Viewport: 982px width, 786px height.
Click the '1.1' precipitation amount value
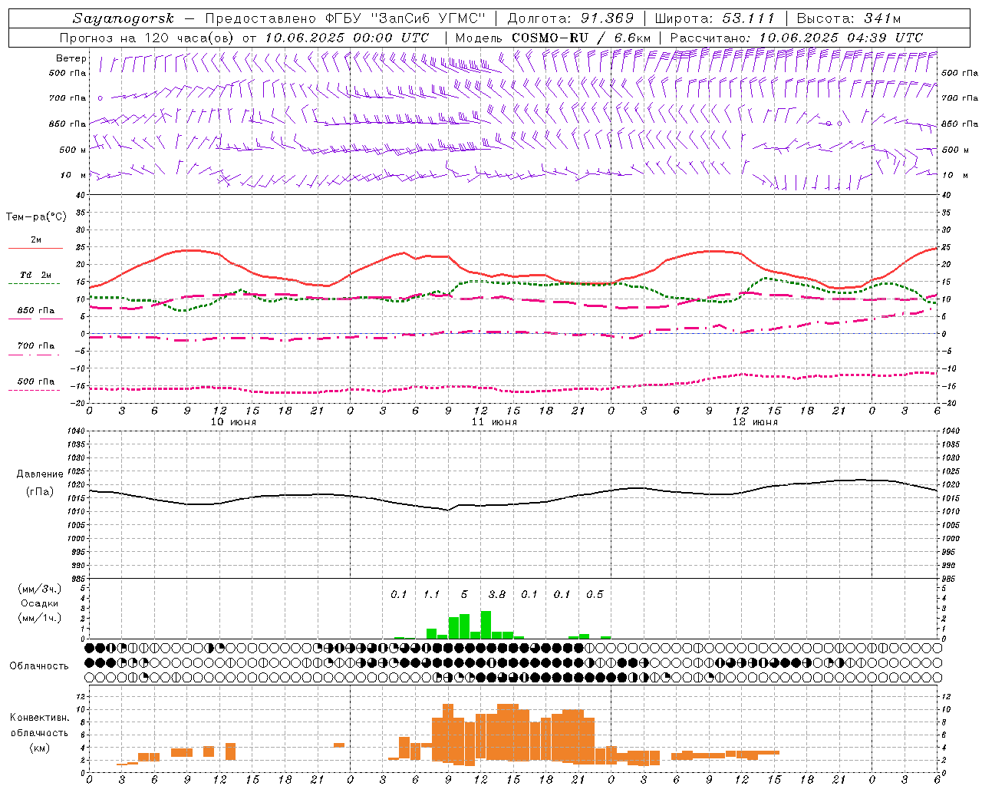point(432,595)
